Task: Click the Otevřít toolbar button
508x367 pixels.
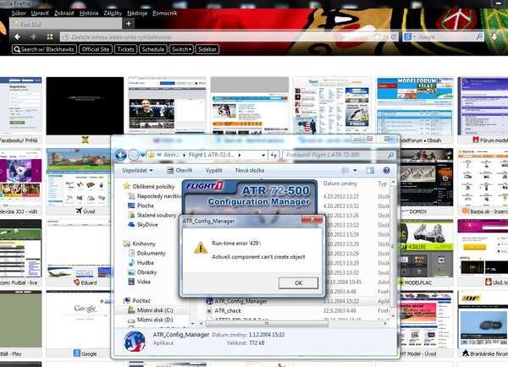Action: click(179, 171)
